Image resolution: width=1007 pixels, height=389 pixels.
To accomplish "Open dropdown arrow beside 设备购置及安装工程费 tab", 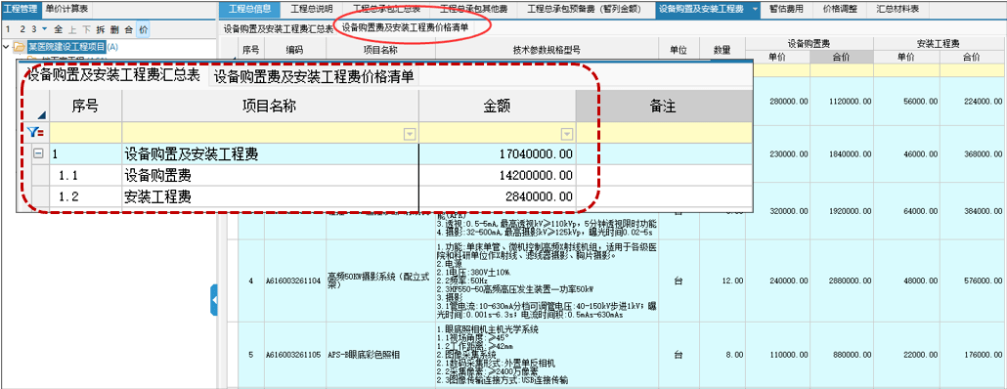I will click(x=755, y=9).
